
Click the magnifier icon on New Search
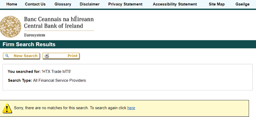coord(7,56)
